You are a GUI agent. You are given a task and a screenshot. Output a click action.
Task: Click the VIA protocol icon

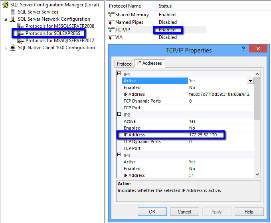(x=111, y=37)
